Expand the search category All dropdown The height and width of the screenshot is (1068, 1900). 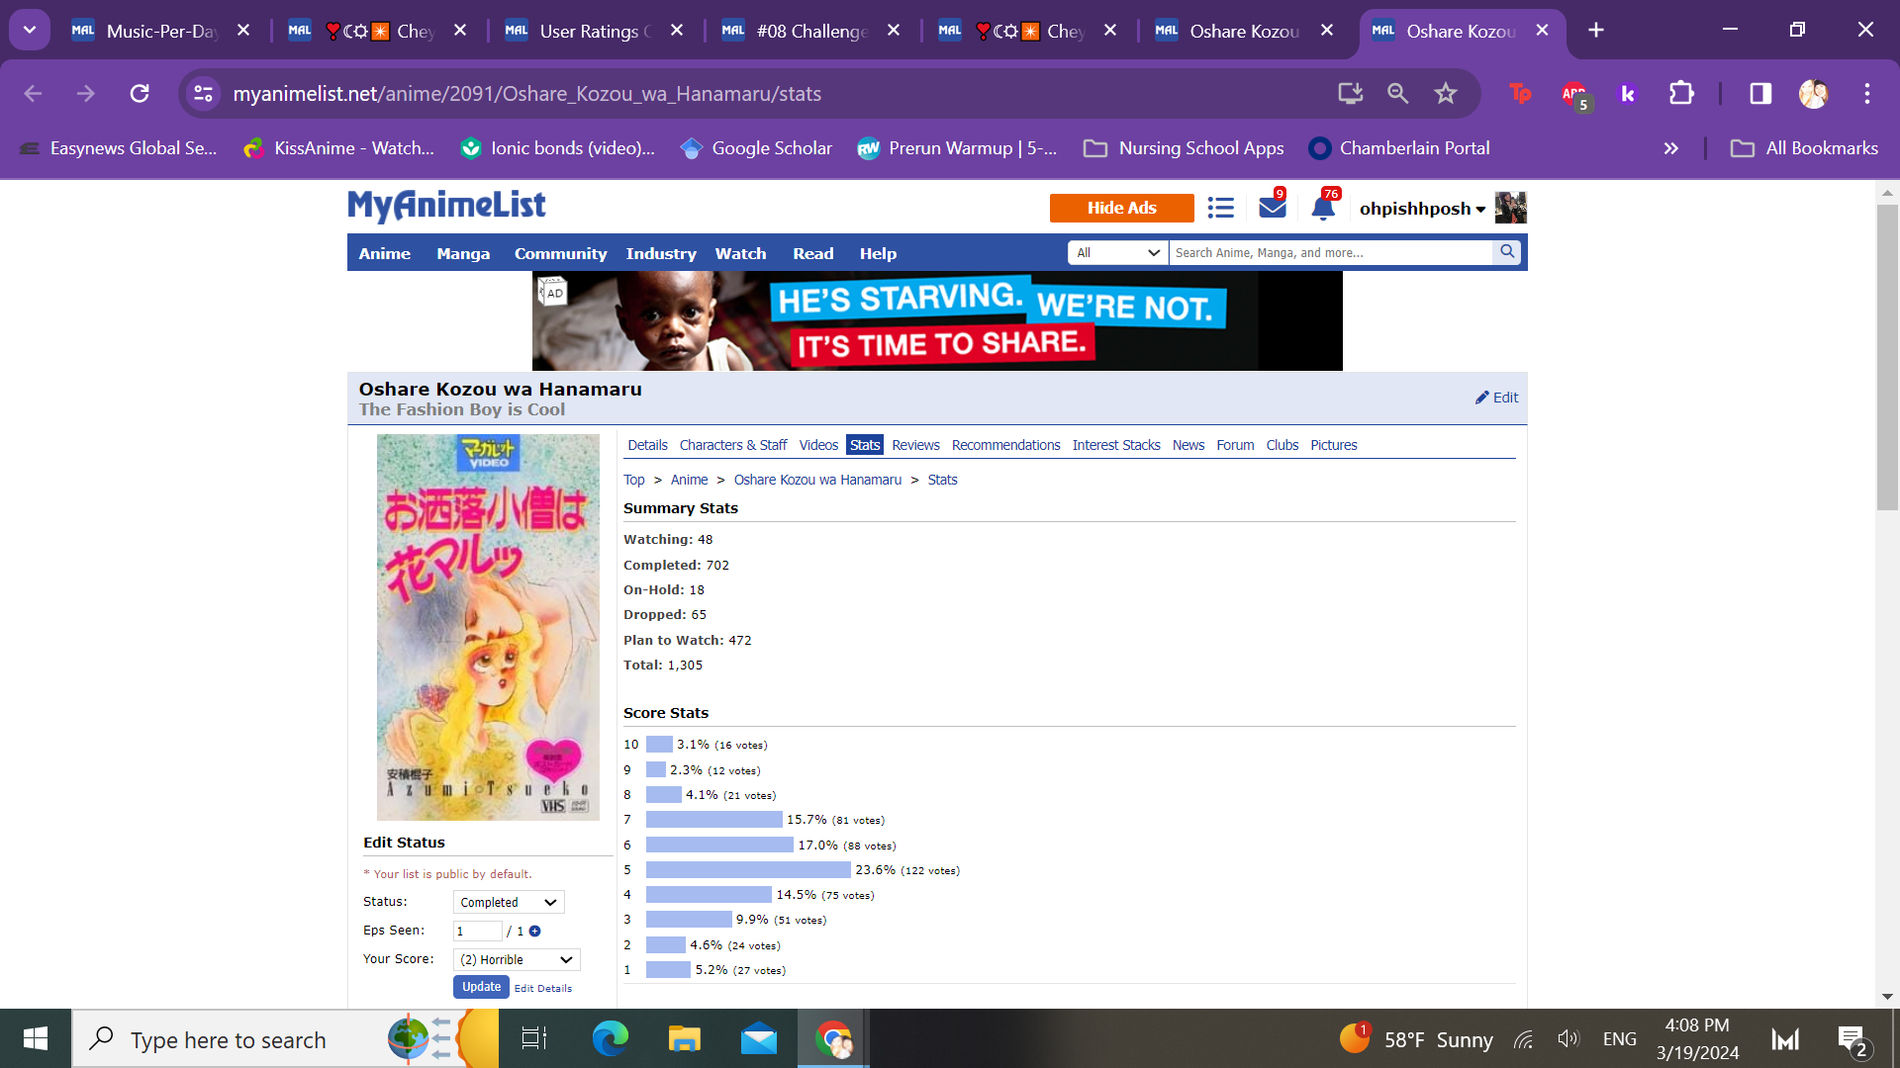coord(1117,253)
